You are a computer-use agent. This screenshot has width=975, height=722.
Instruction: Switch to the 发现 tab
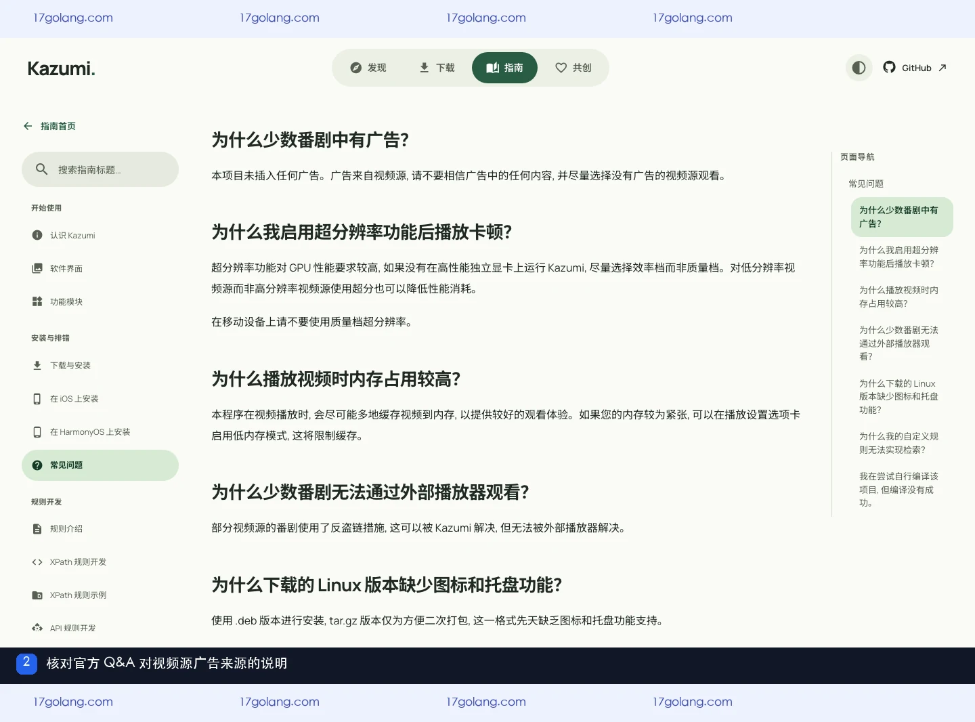(368, 68)
